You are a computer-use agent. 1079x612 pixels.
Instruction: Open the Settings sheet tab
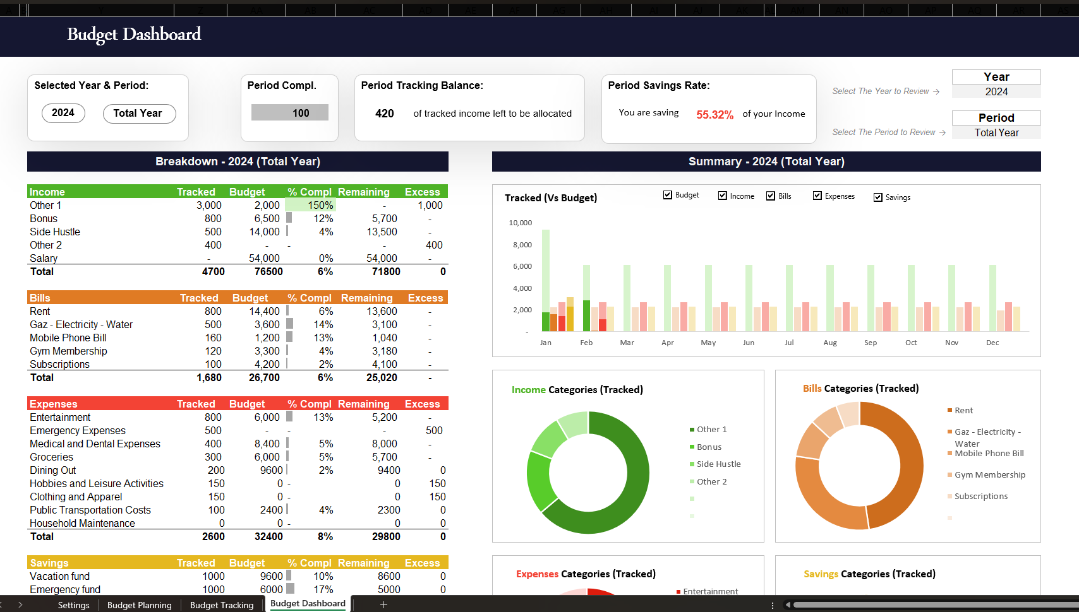click(74, 604)
